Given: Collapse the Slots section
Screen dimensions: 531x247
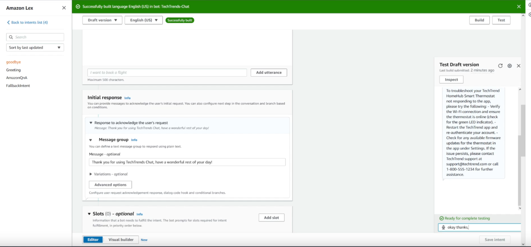Looking at the screenshot, I should click(89, 214).
